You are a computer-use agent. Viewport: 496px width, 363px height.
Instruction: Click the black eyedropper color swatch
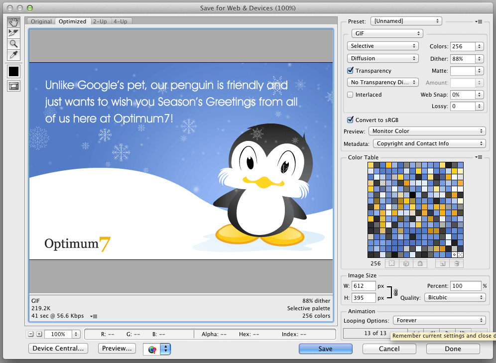point(13,72)
